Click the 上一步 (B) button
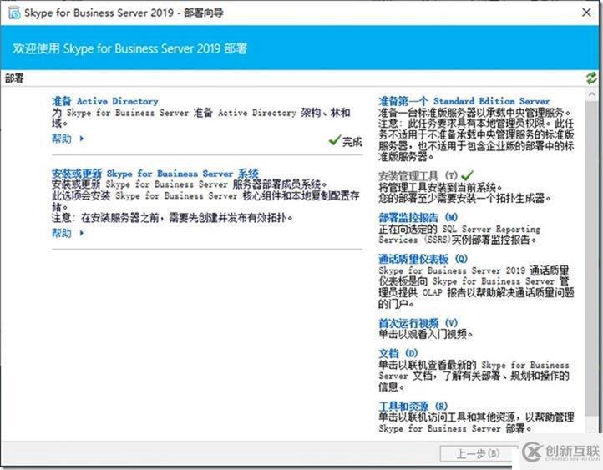 (478, 454)
